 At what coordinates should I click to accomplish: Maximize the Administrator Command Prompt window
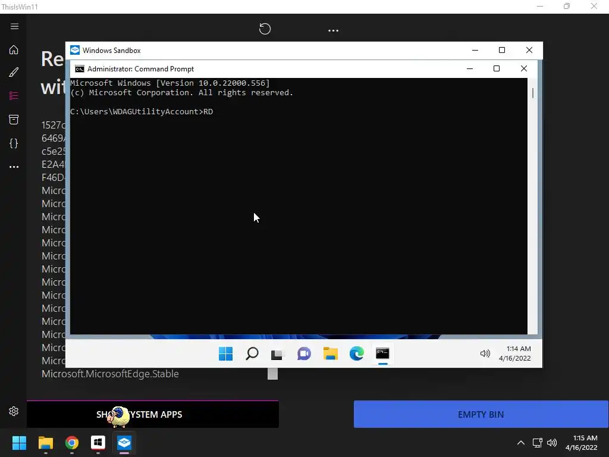tap(497, 69)
